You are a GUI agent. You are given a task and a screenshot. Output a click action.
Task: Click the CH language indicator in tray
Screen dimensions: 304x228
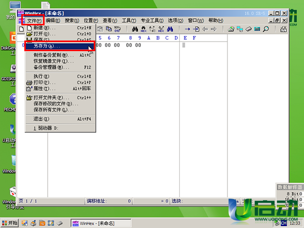(284, 223)
